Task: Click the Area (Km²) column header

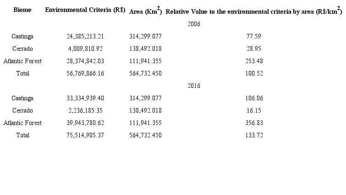Action: tap(145, 11)
